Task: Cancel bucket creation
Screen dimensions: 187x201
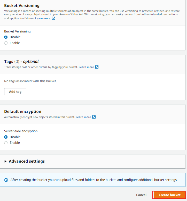Action: click(x=141, y=195)
